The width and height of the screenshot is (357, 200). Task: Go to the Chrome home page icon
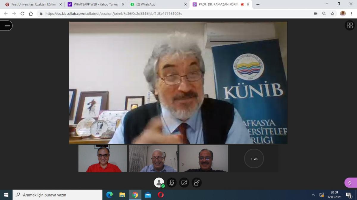[x=31, y=14]
